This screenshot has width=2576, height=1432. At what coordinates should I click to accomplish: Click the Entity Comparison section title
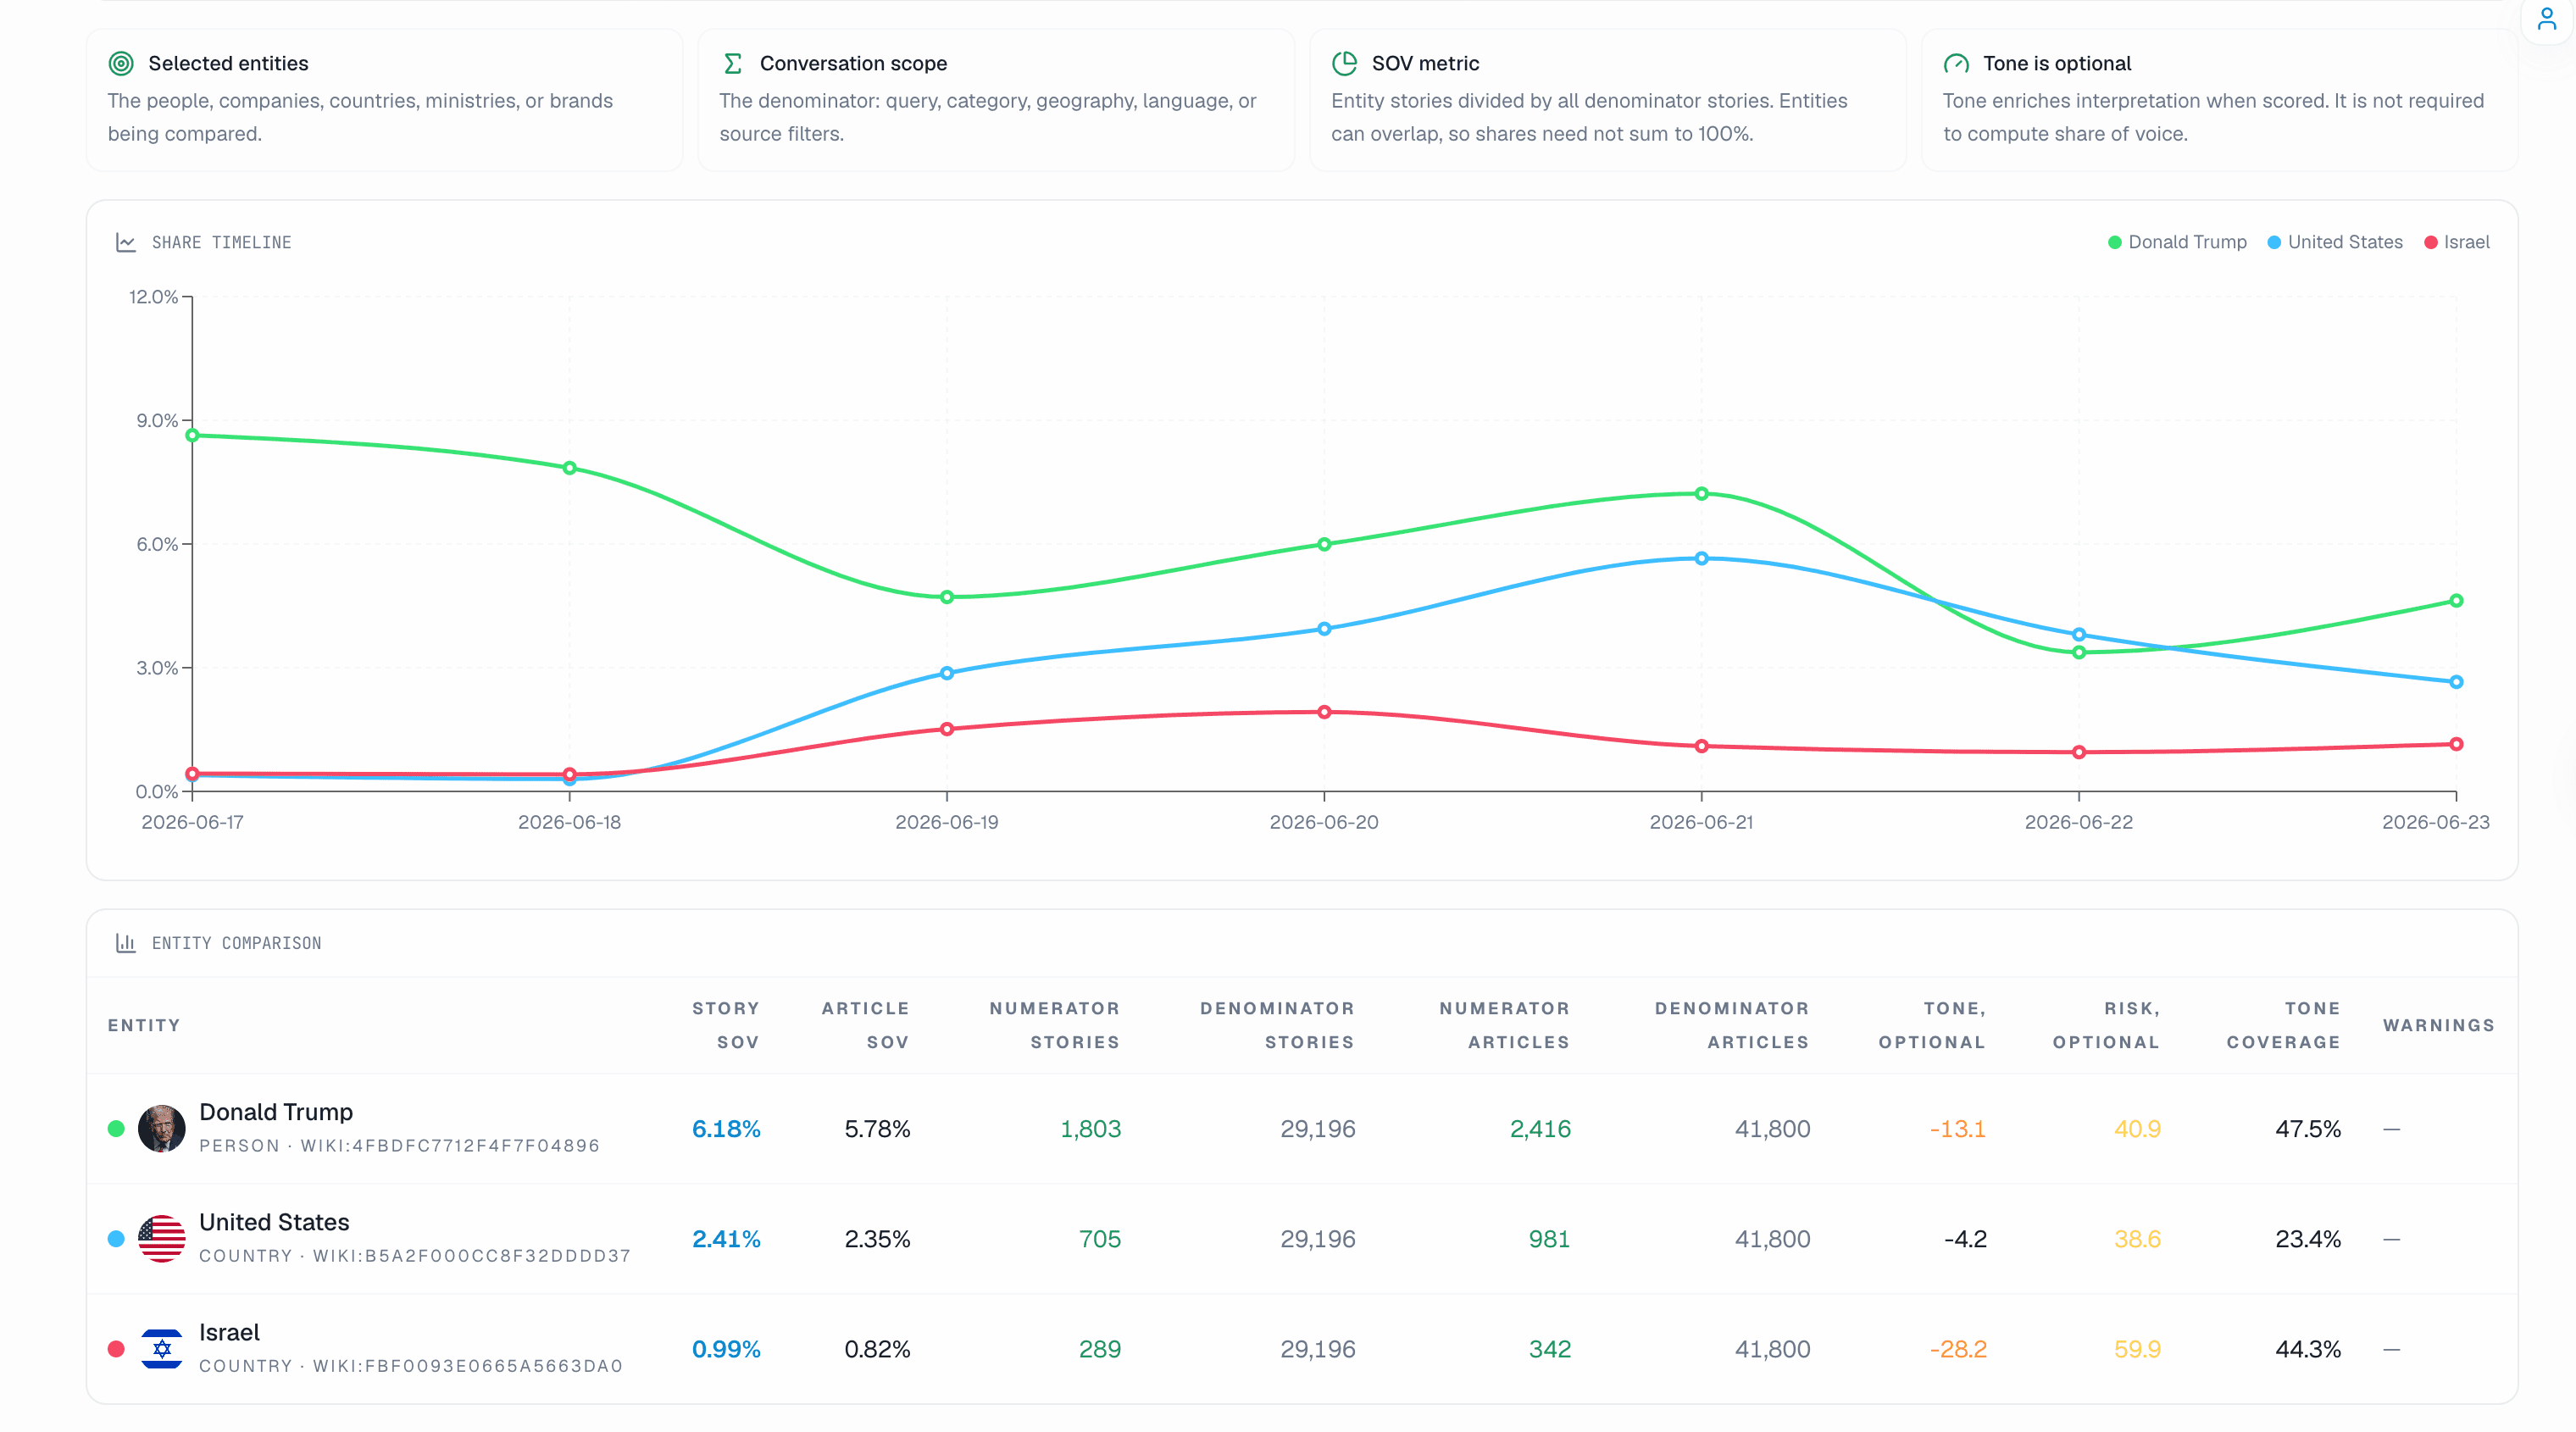pyautogui.click(x=236, y=943)
